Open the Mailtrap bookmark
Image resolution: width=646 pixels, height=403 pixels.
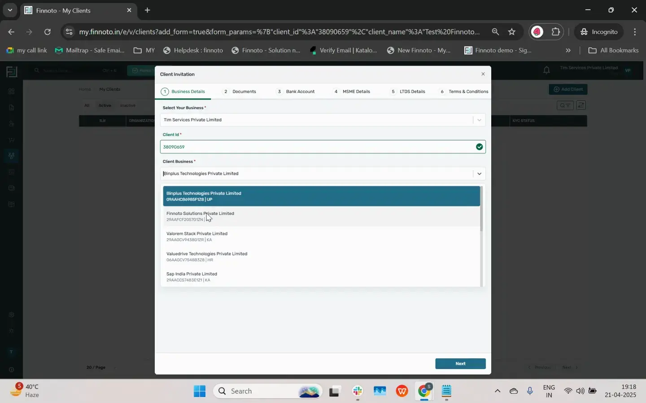pos(90,50)
